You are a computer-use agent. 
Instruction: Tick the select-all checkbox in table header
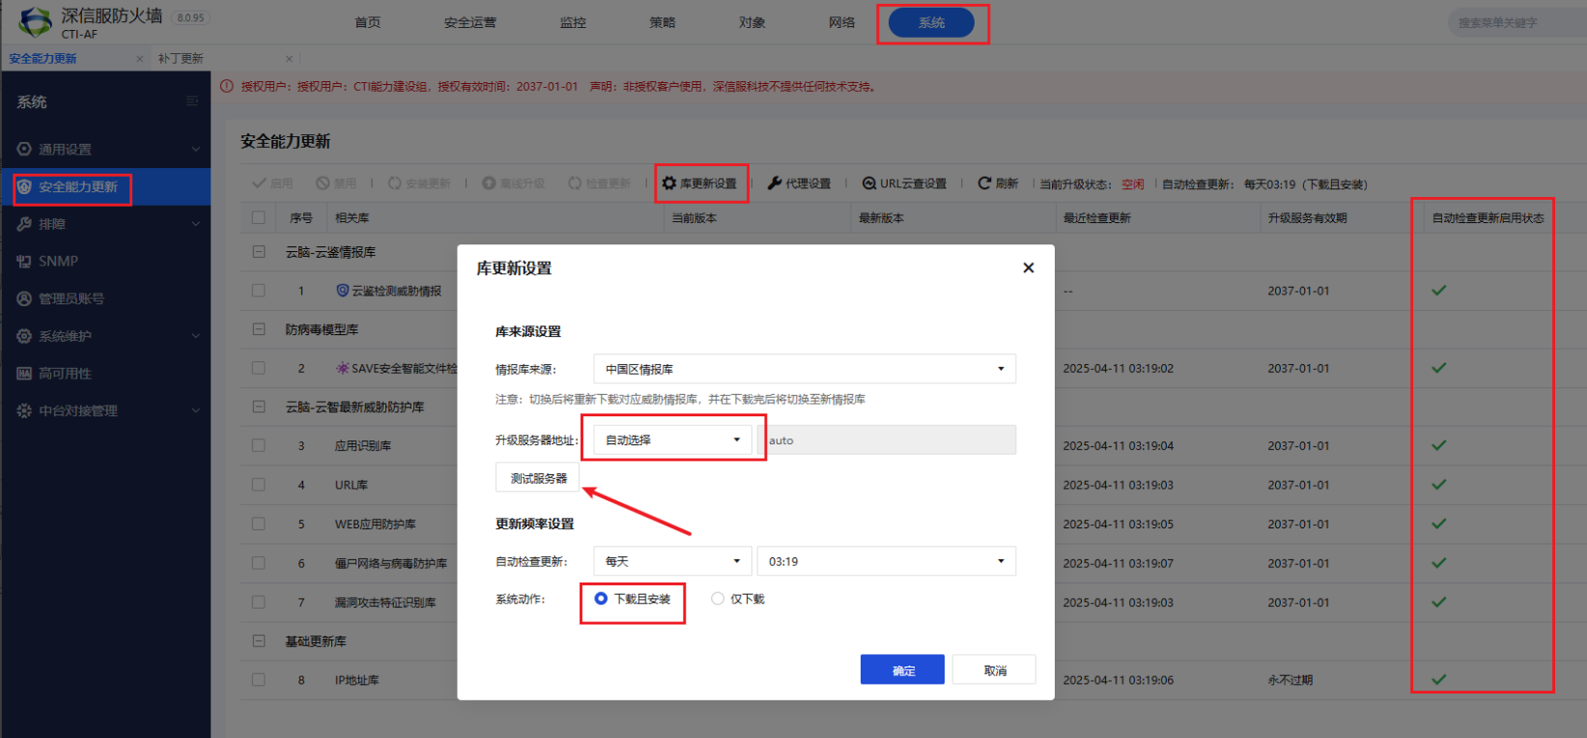click(x=259, y=218)
